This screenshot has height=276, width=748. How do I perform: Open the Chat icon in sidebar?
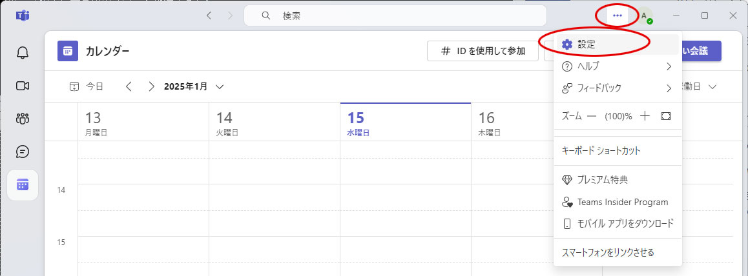[x=23, y=152]
